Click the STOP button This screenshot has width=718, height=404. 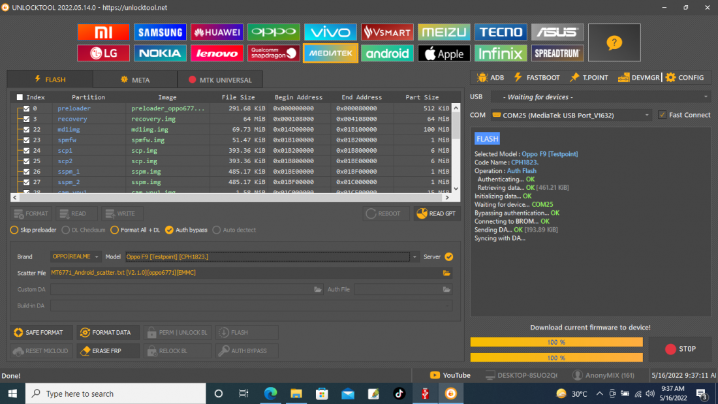(680, 349)
